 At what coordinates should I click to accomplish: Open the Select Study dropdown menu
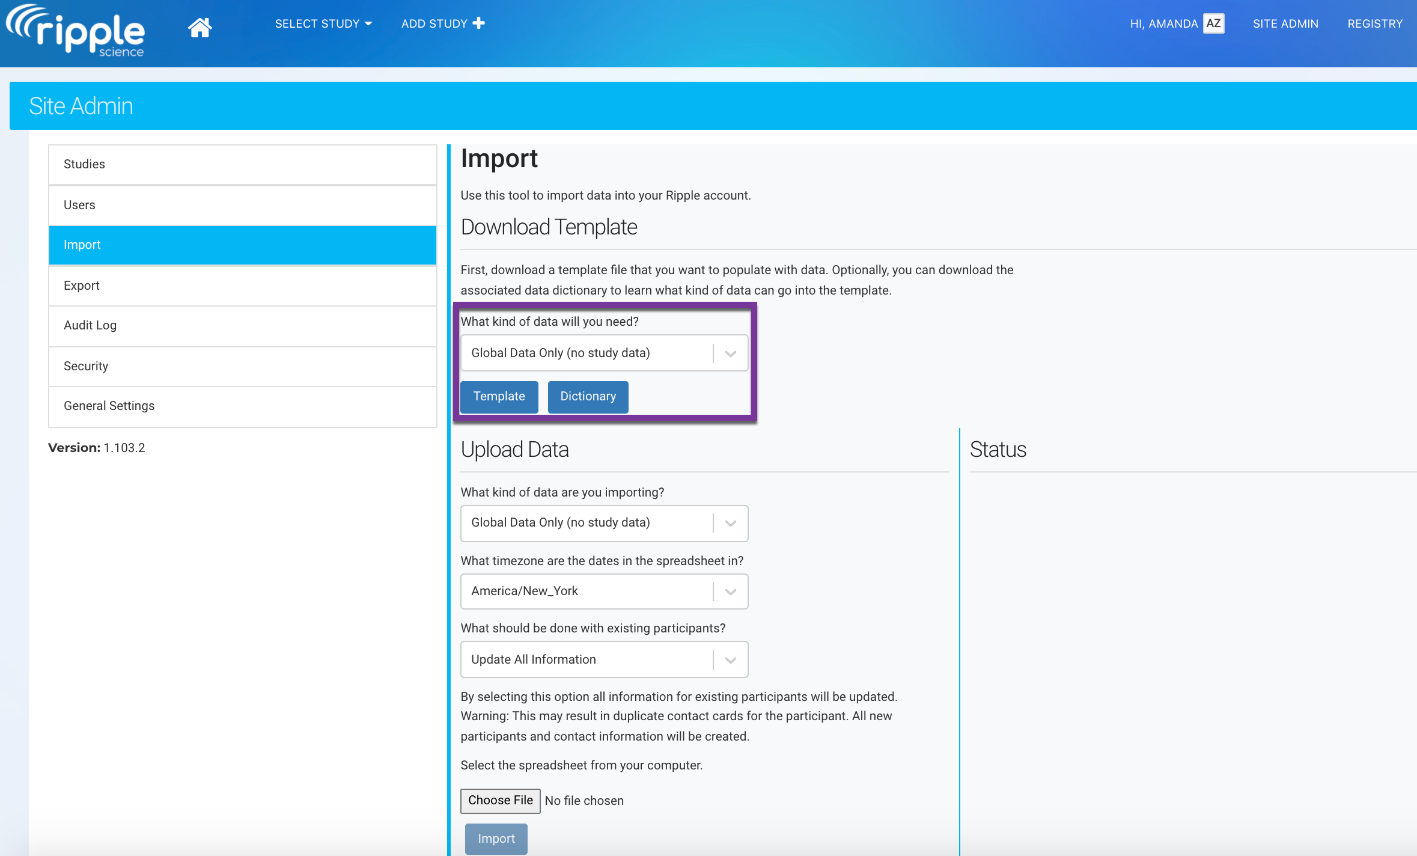323,23
